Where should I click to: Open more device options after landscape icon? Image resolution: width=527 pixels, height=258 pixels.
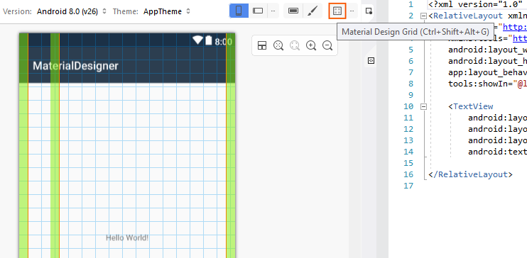point(273,11)
